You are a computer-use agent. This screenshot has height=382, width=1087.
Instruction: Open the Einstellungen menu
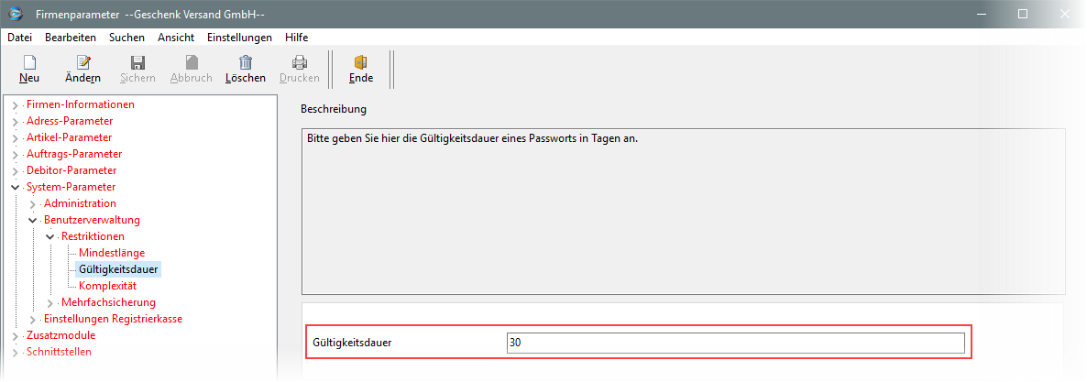click(x=239, y=38)
